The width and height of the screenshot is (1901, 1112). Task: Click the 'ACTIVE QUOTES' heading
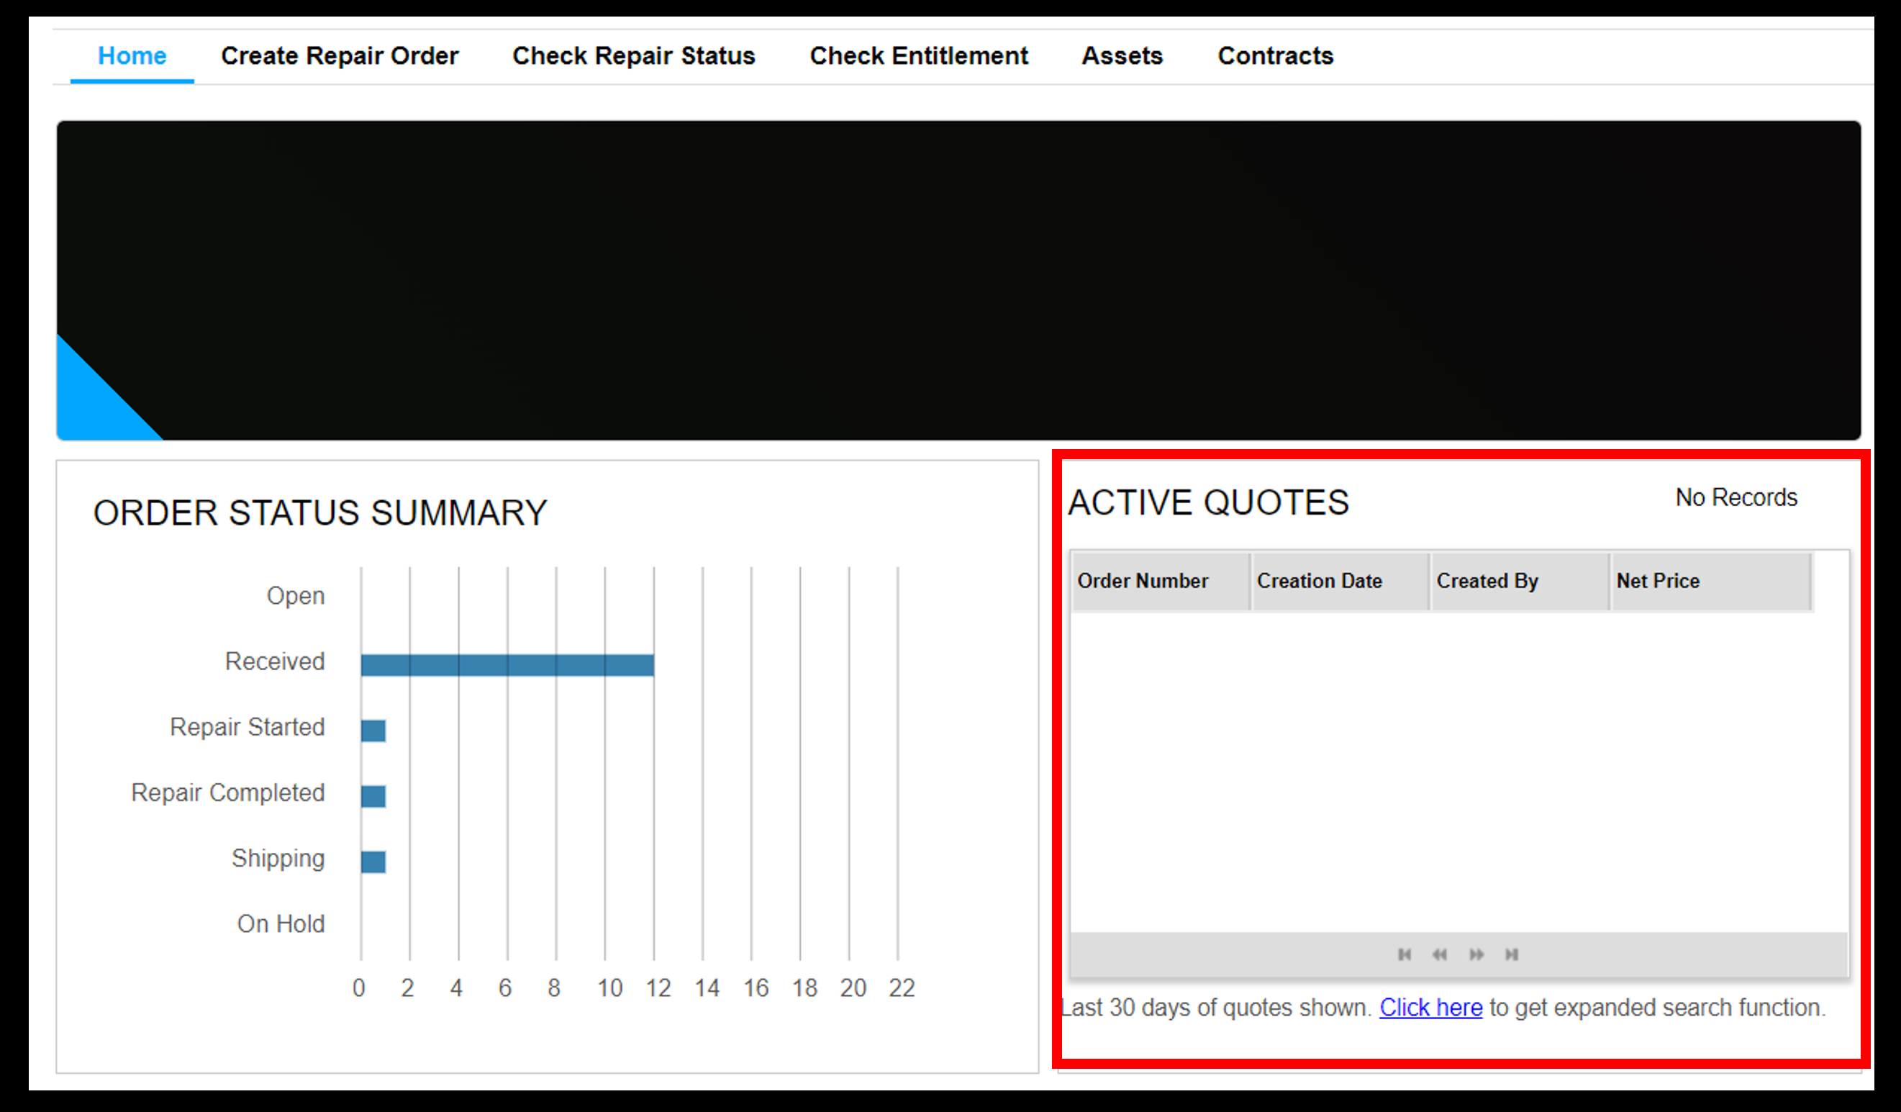(1209, 503)
